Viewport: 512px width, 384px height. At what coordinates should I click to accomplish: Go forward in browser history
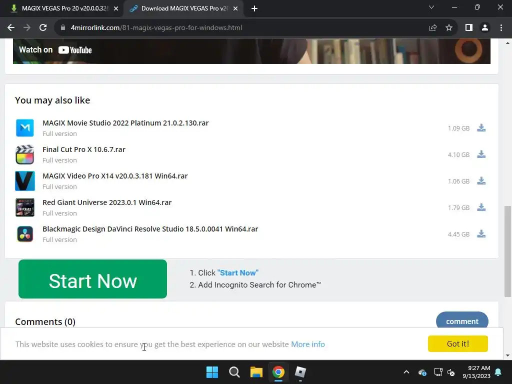pos(27,28)
